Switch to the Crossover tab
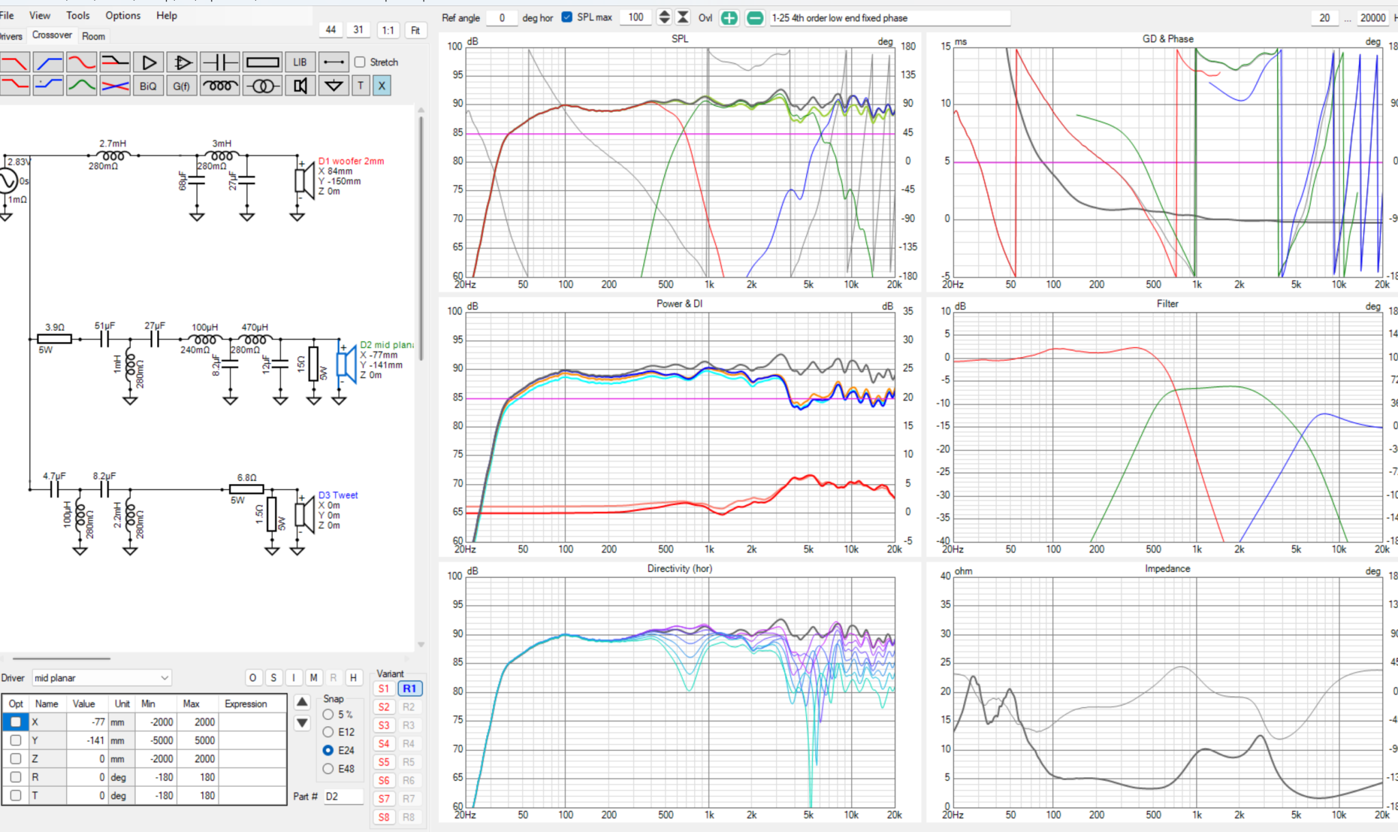Viewport: 1398px width, 832px height. click(52, 35)
